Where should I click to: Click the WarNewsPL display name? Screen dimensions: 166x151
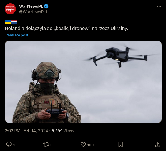click(x=31, y=6)
